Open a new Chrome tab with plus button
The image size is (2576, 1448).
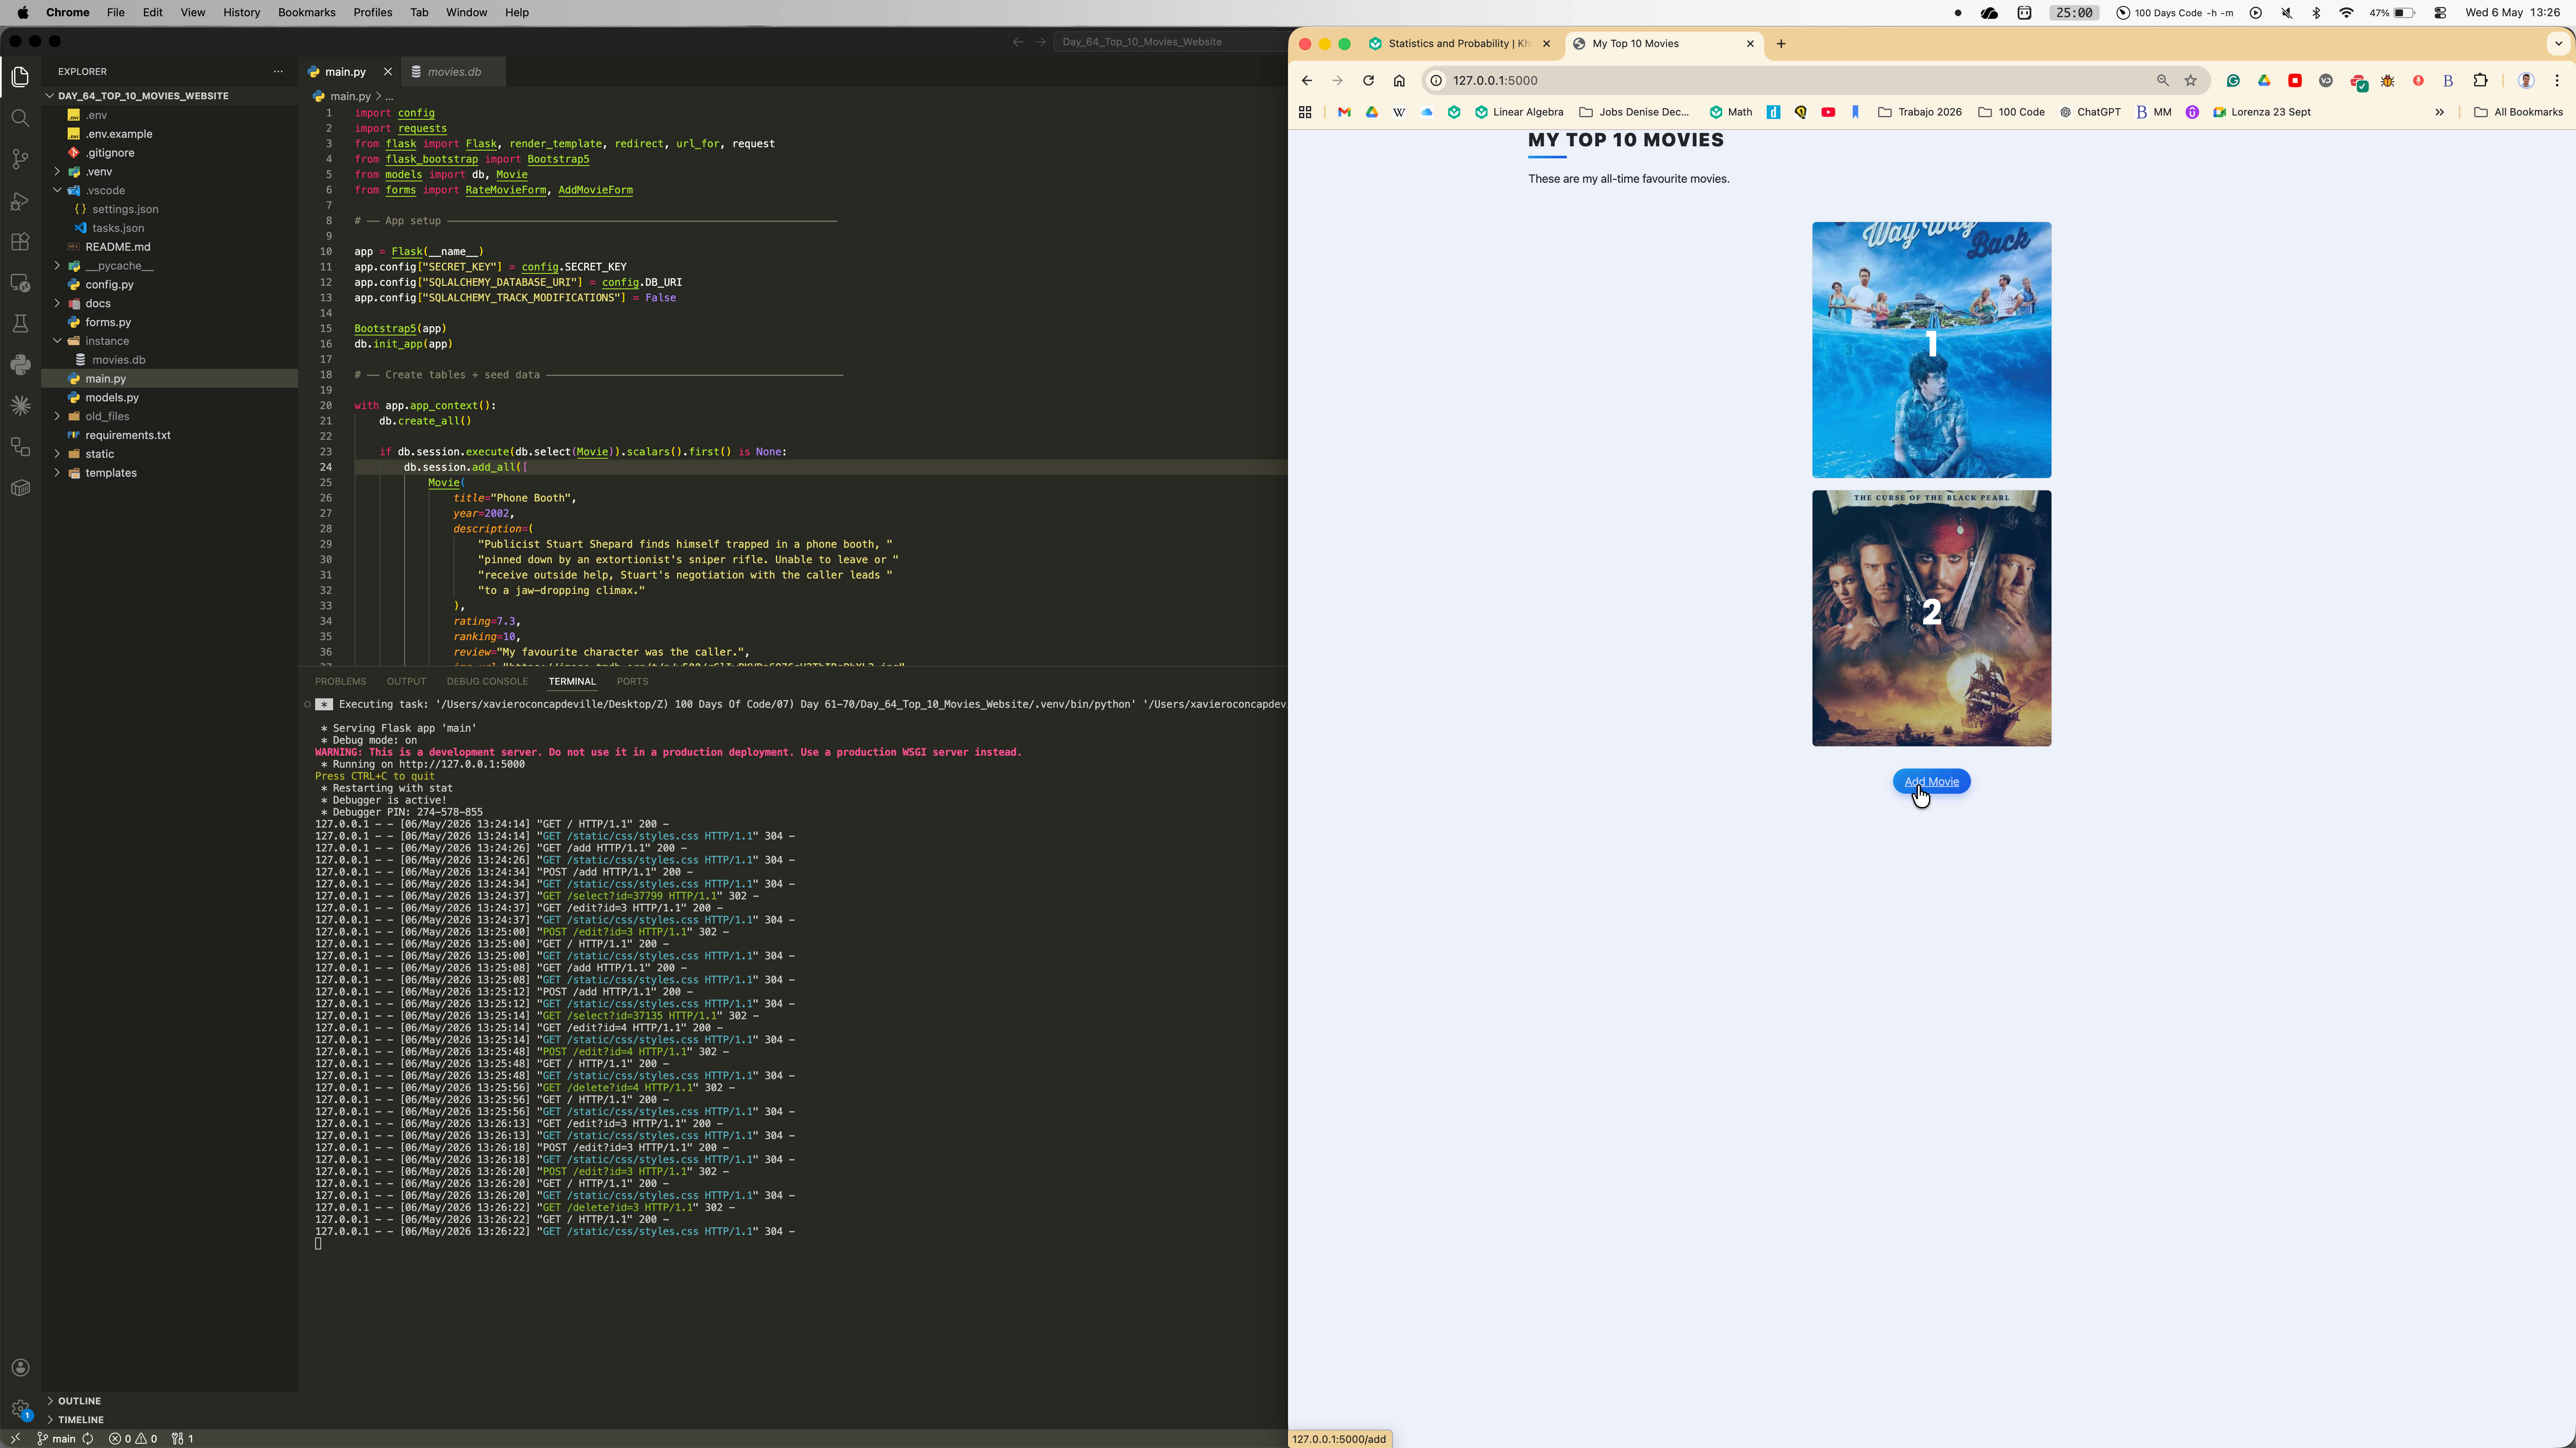[x=1781, y=44]
